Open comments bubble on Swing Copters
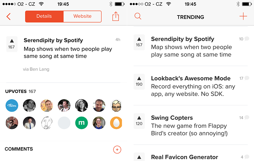 pos(245,118)
